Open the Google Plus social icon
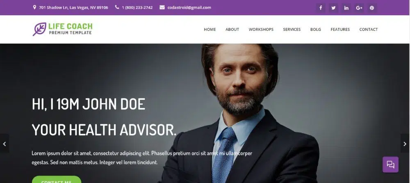The width and height of the screenshot is (410, 183). [359, 8]
